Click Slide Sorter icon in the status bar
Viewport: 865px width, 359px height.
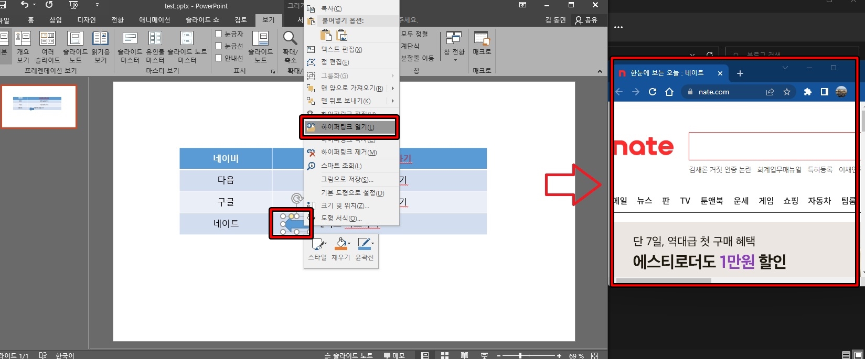point(445,355)
